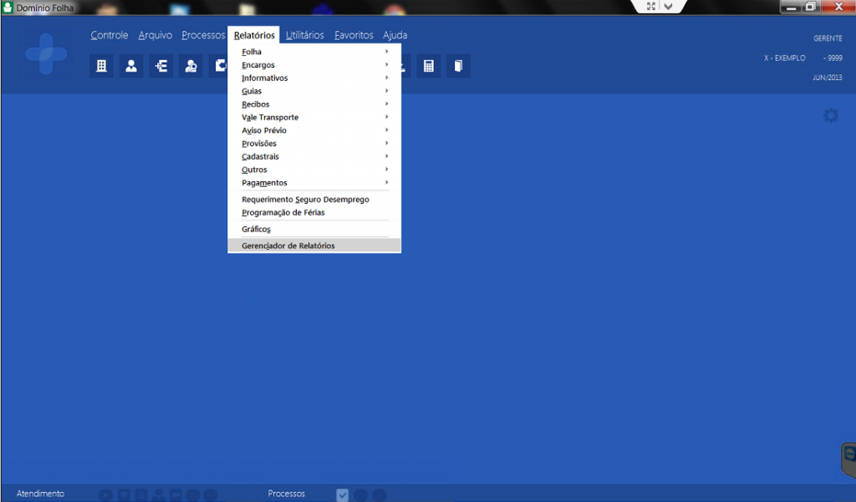The image size is (856, 502).
Task: Open the Arquivo menu
Action: (155, 35)
